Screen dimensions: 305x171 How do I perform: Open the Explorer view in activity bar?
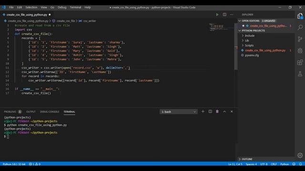[x=300, y=16]
